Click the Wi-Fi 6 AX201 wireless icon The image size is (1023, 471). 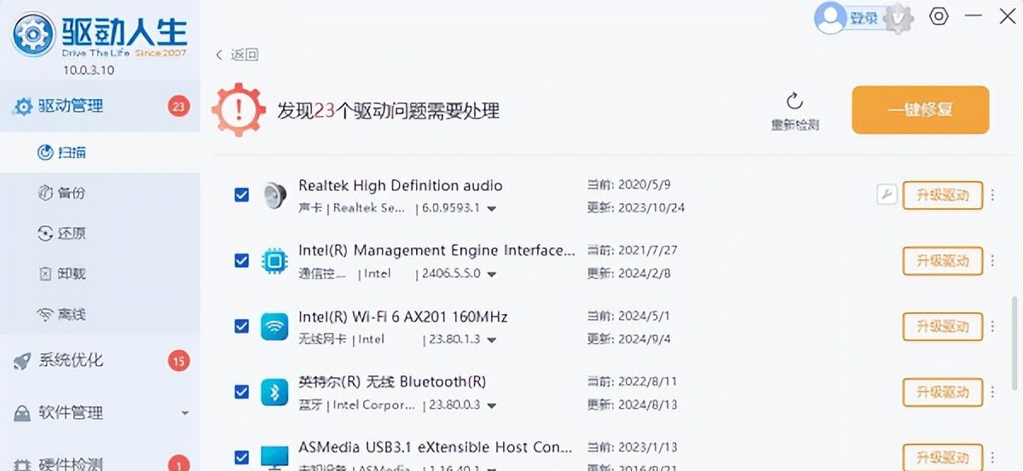[275, 326]
